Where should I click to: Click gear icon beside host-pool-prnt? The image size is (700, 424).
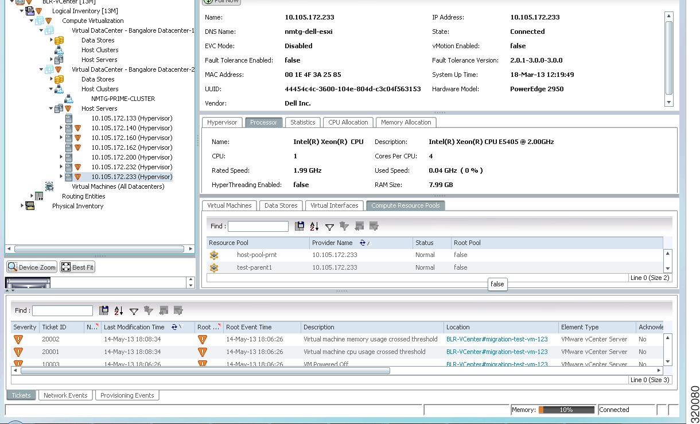(214, 255)
